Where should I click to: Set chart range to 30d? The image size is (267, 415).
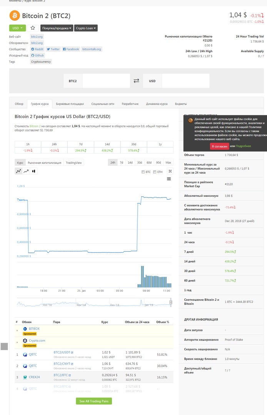pyautogui.click(x=140, y=163)
